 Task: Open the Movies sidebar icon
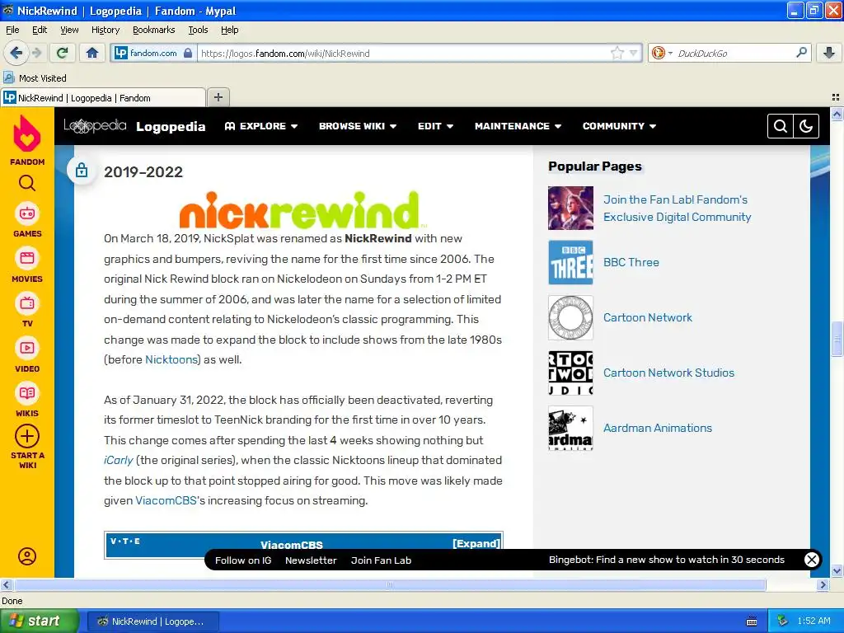point(27,258)
